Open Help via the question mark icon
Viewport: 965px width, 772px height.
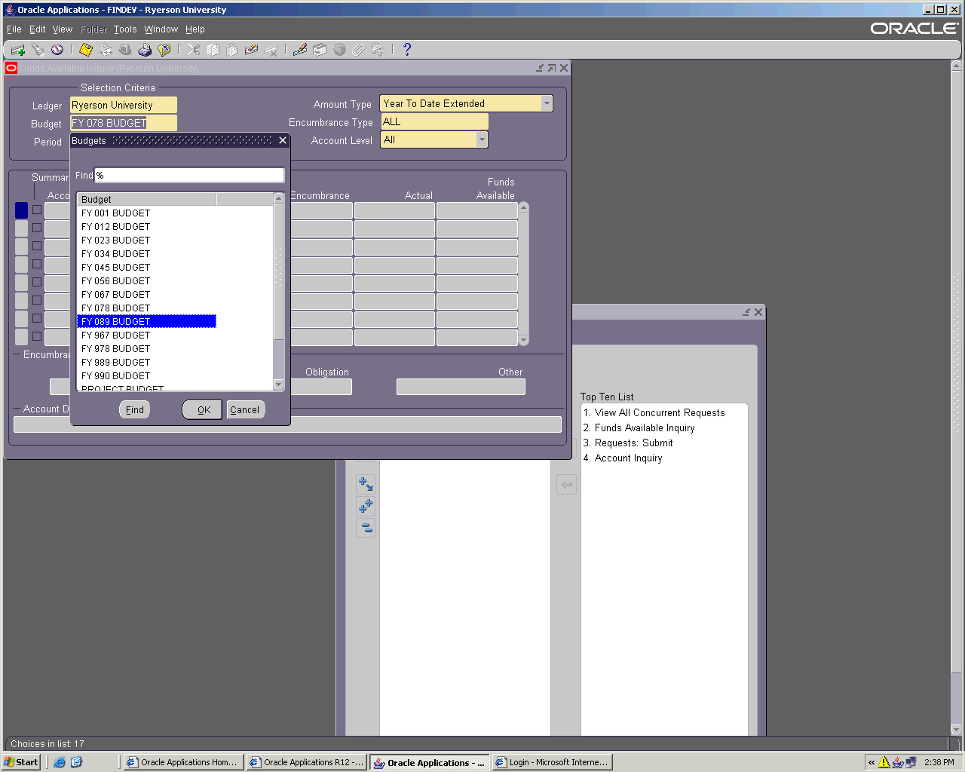(407, 50)
